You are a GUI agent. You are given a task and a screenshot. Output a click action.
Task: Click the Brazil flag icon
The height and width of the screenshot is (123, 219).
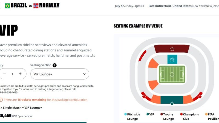(7, 6)
